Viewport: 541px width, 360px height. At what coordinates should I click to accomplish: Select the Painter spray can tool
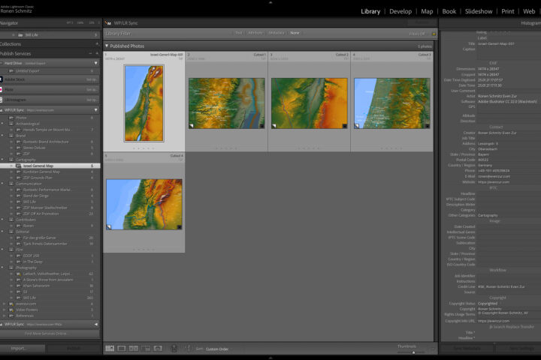[174, 349]
